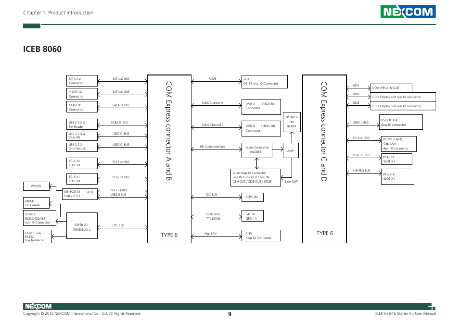Click the 'SATA X 2 Connector' block

click(82, 81)
